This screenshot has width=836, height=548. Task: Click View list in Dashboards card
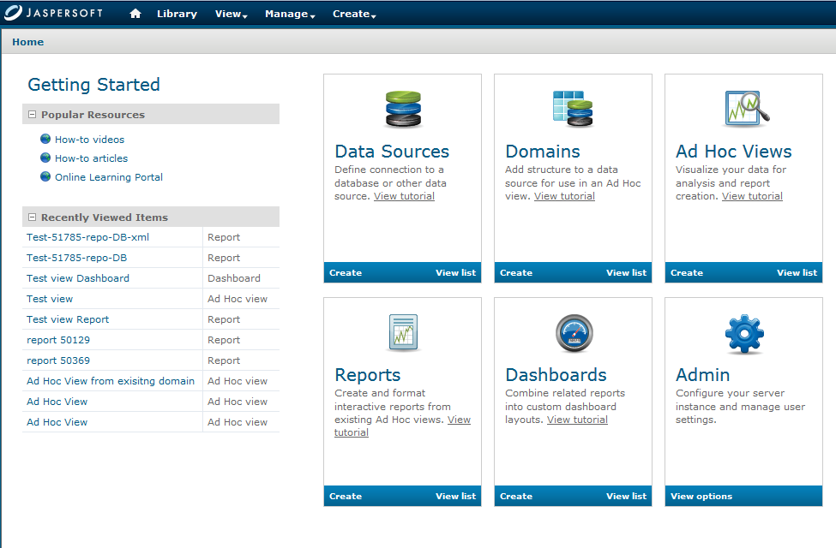click(x=627, y=497)
